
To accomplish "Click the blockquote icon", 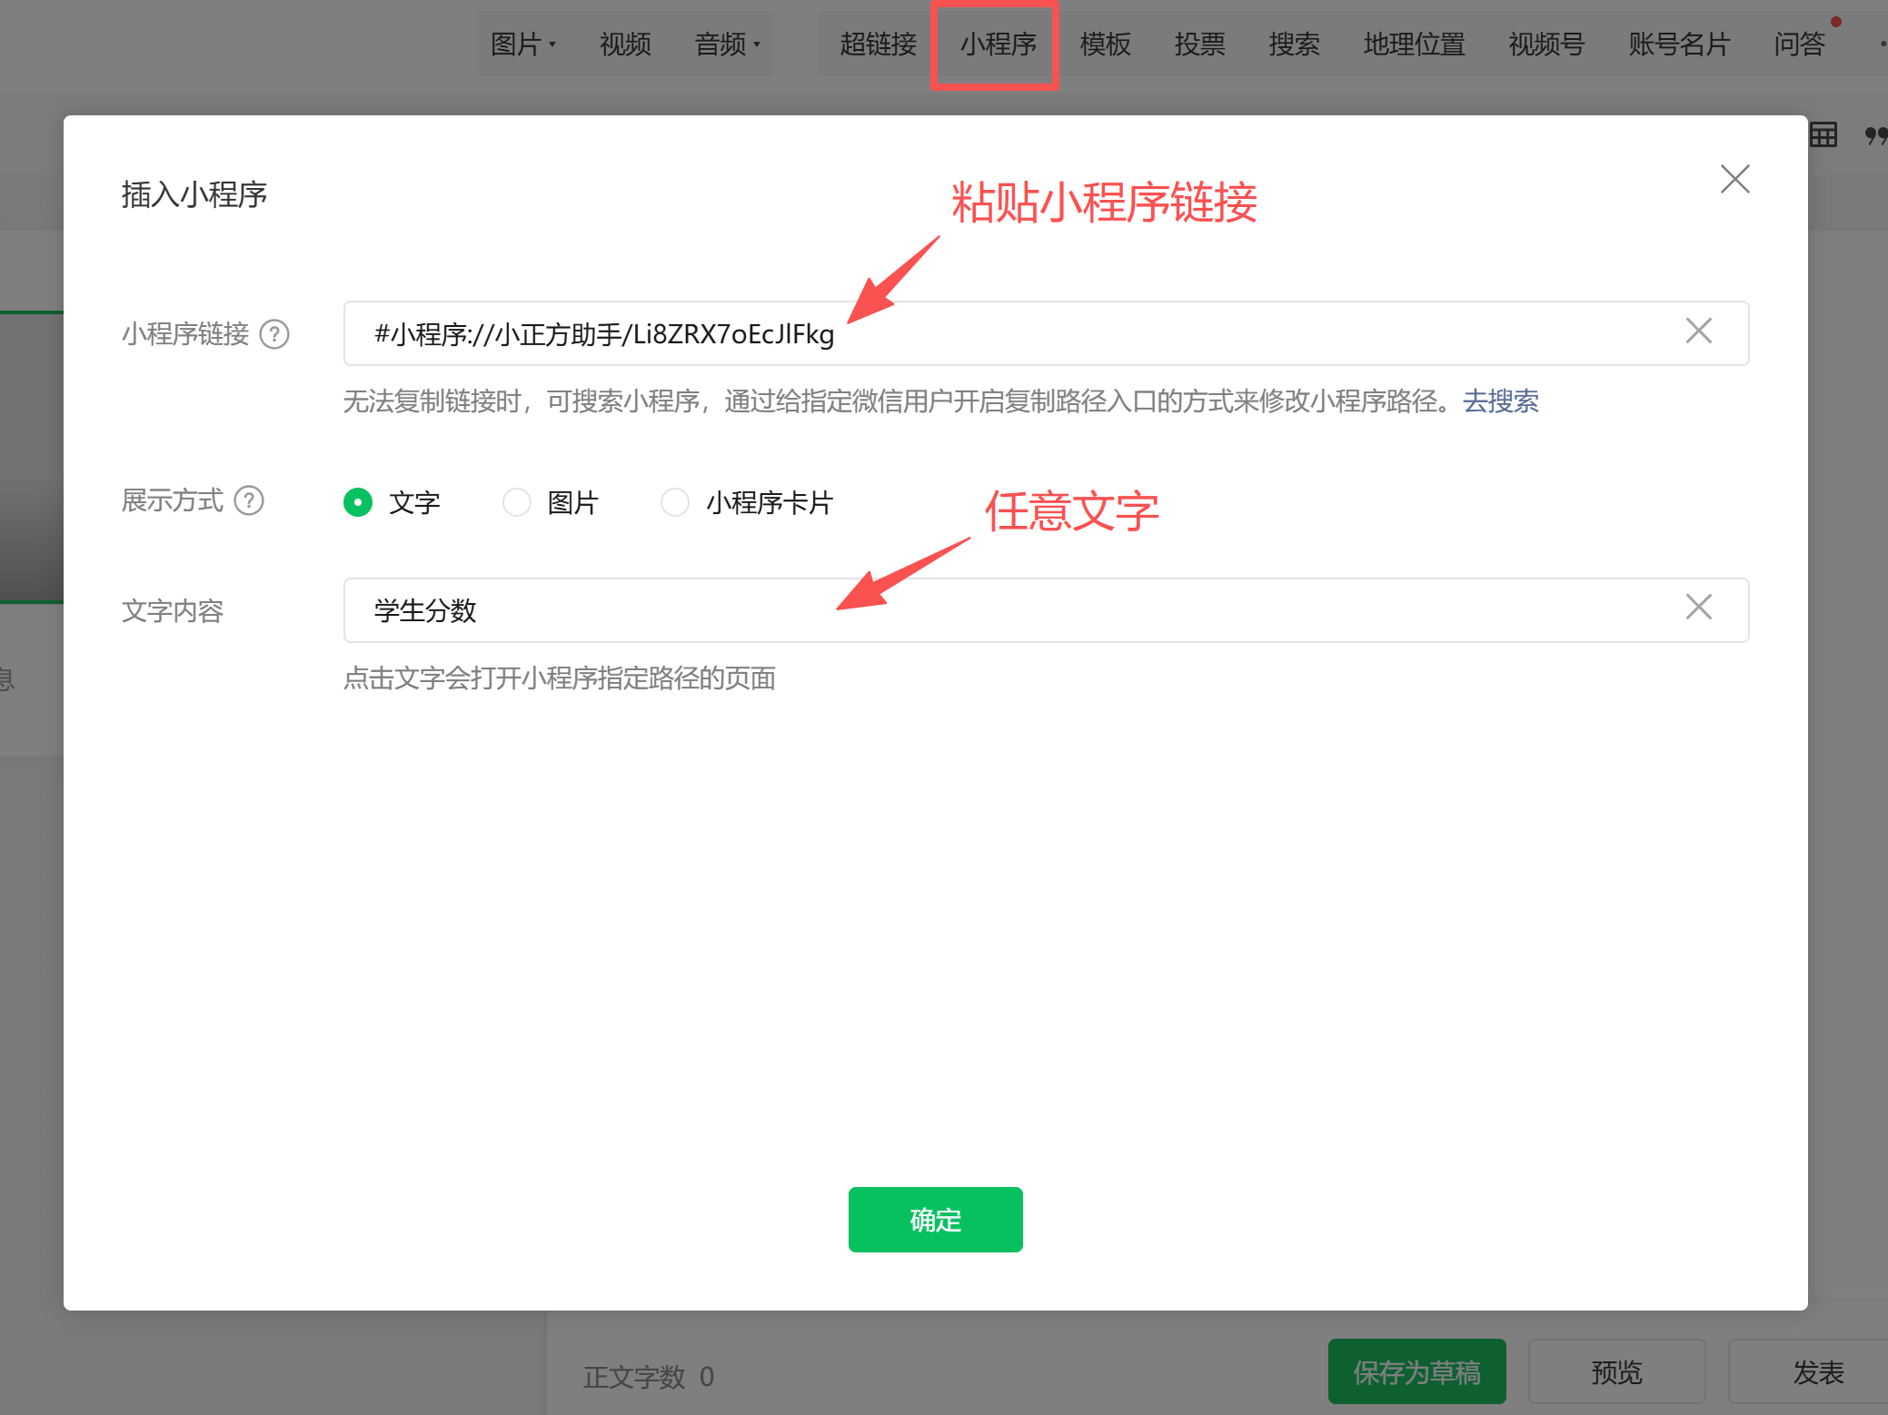I will 1875,135.
